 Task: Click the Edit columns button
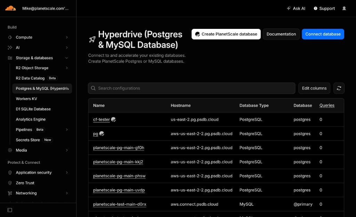314,88
